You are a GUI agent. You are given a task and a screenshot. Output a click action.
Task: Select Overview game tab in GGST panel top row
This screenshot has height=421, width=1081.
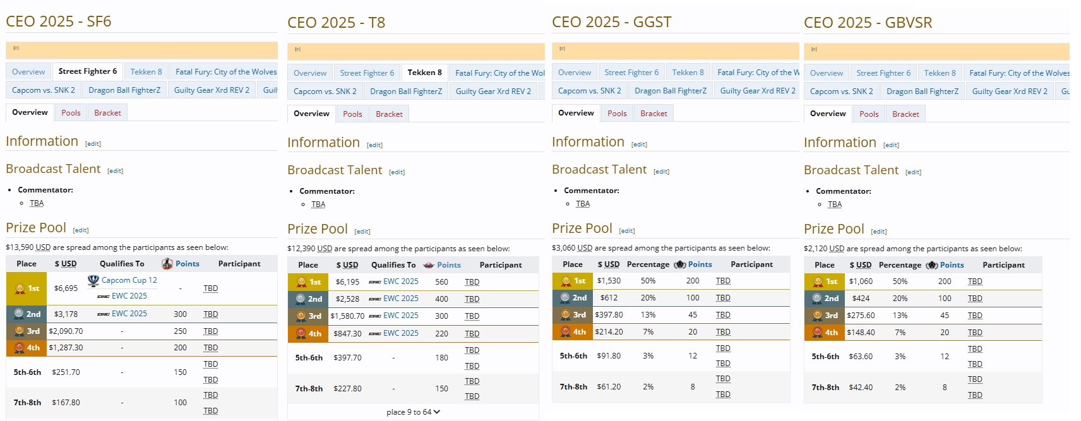[x=575, y=73]
